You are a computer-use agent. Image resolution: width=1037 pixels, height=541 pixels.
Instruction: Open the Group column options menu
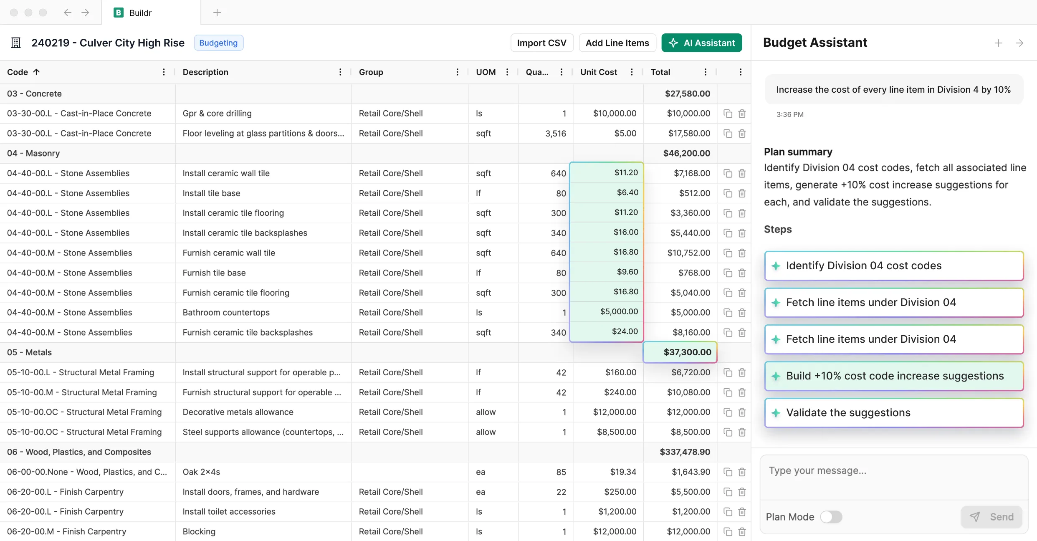[x=458, y=72]
